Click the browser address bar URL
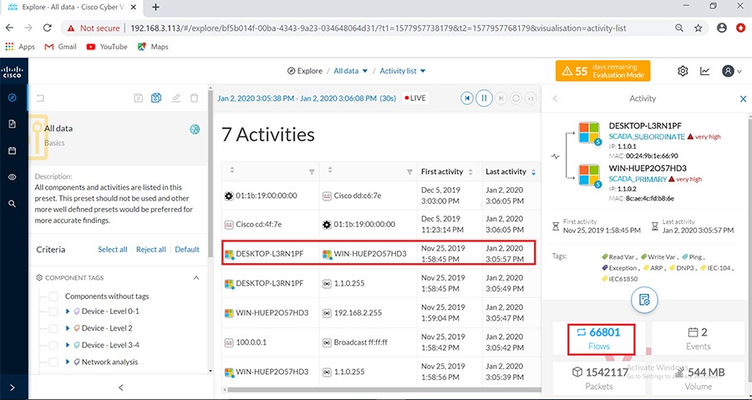 coord(378,28)
